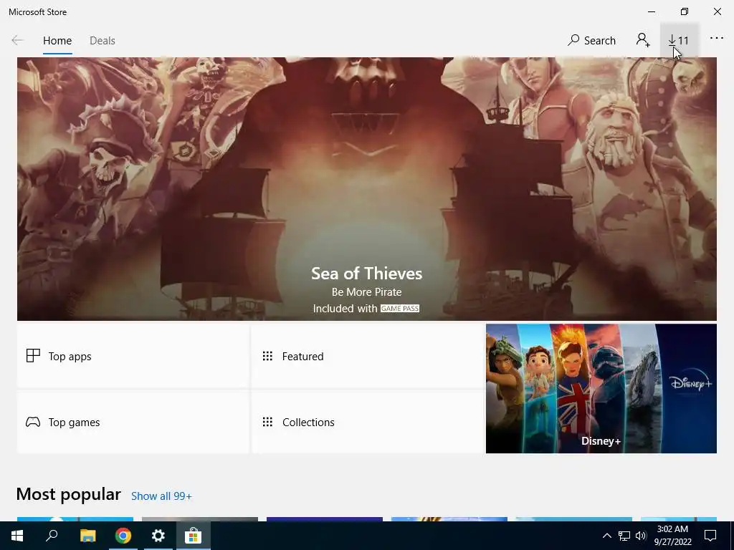Click the sign-in account icon
This screenshot has width=734, height=550.
tap(643, 40)
